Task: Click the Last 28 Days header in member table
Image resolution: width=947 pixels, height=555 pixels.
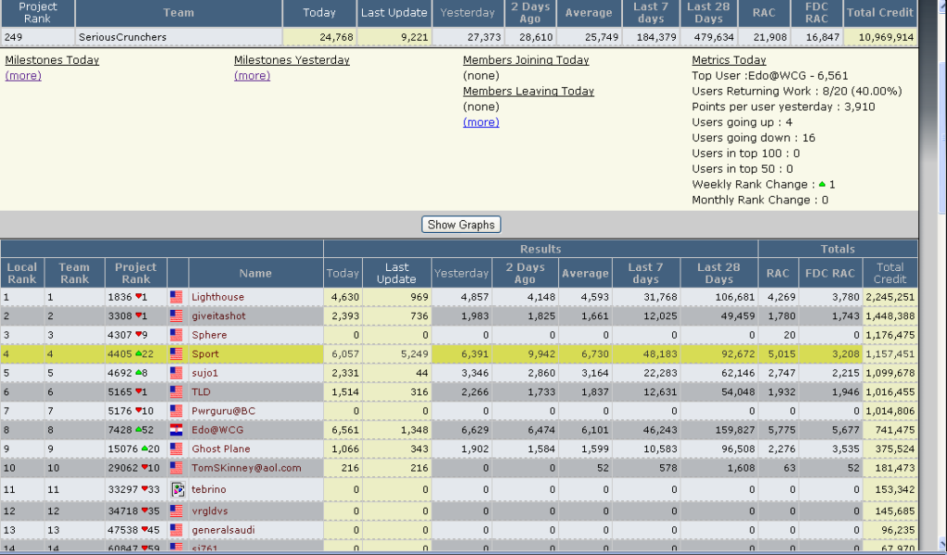Action: [718, 273]
